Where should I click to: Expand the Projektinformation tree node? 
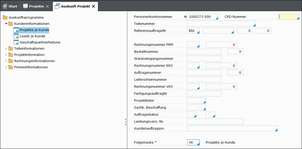click(6, 55)
